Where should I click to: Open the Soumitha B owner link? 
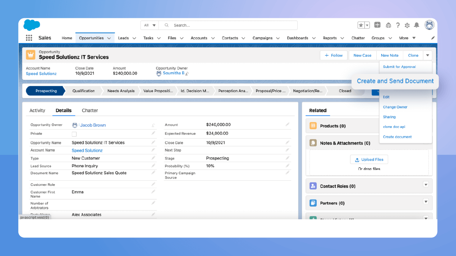pyautogui.click(x=174, y=73)
